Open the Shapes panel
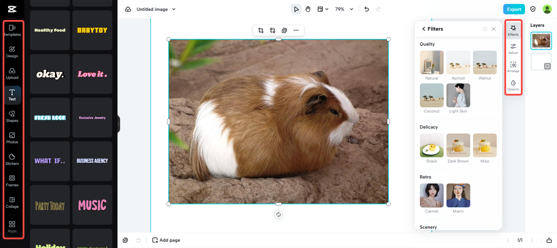This screenshot has height=248, width=557. (12, 116)
